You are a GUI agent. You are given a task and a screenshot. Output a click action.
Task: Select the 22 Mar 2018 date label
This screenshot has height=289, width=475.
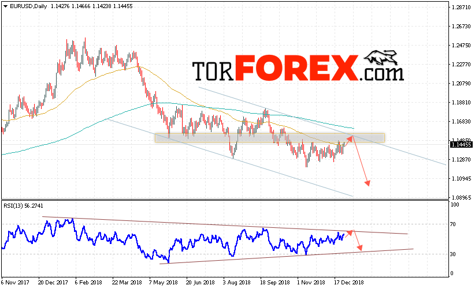127,283
